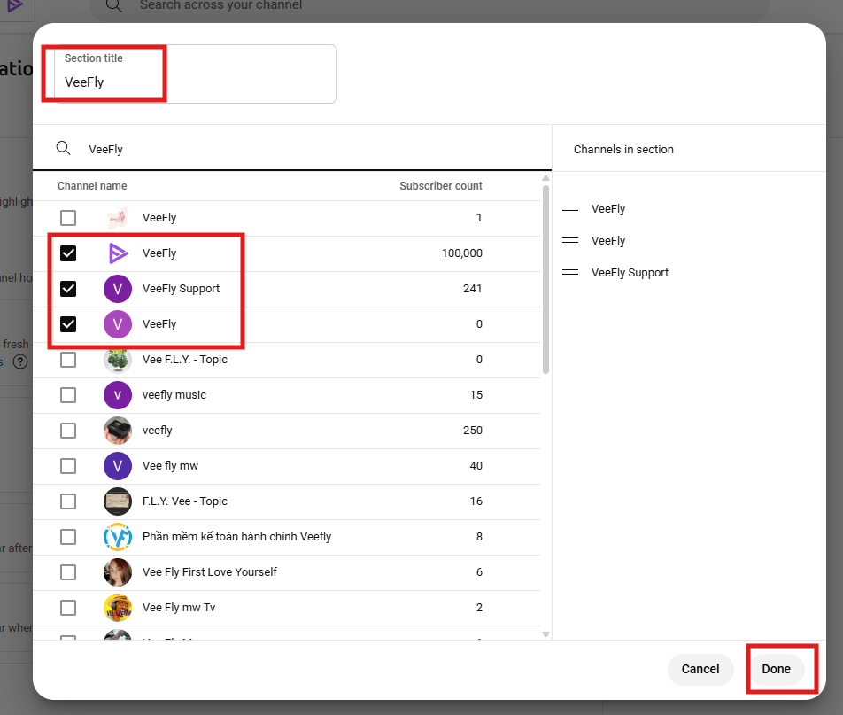Click the Vee Fly First Love Yourself avatar

[x=117, y=571]
